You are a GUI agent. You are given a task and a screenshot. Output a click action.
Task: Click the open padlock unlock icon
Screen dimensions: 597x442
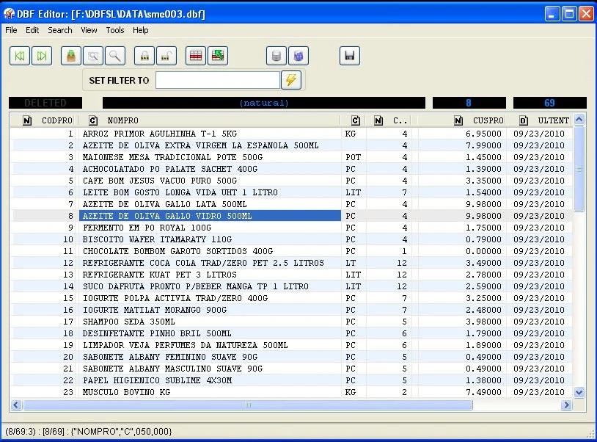(166, 56)
